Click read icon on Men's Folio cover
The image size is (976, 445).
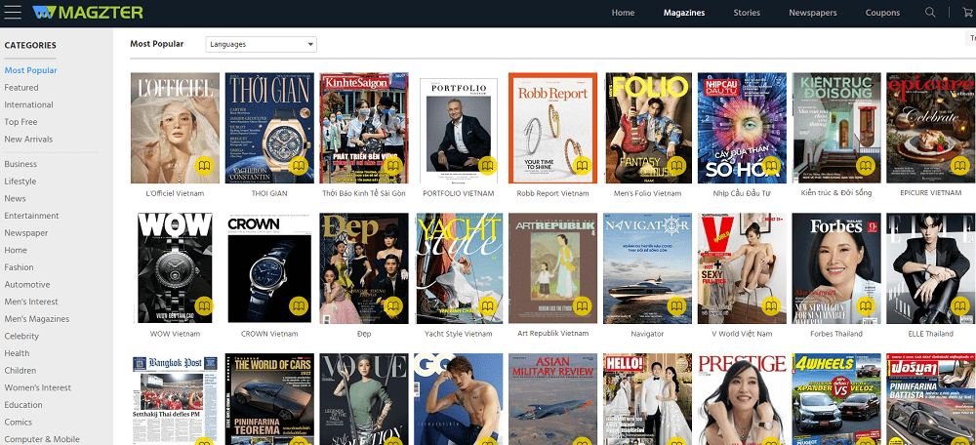pyautogui.click(x=676, y=166)
